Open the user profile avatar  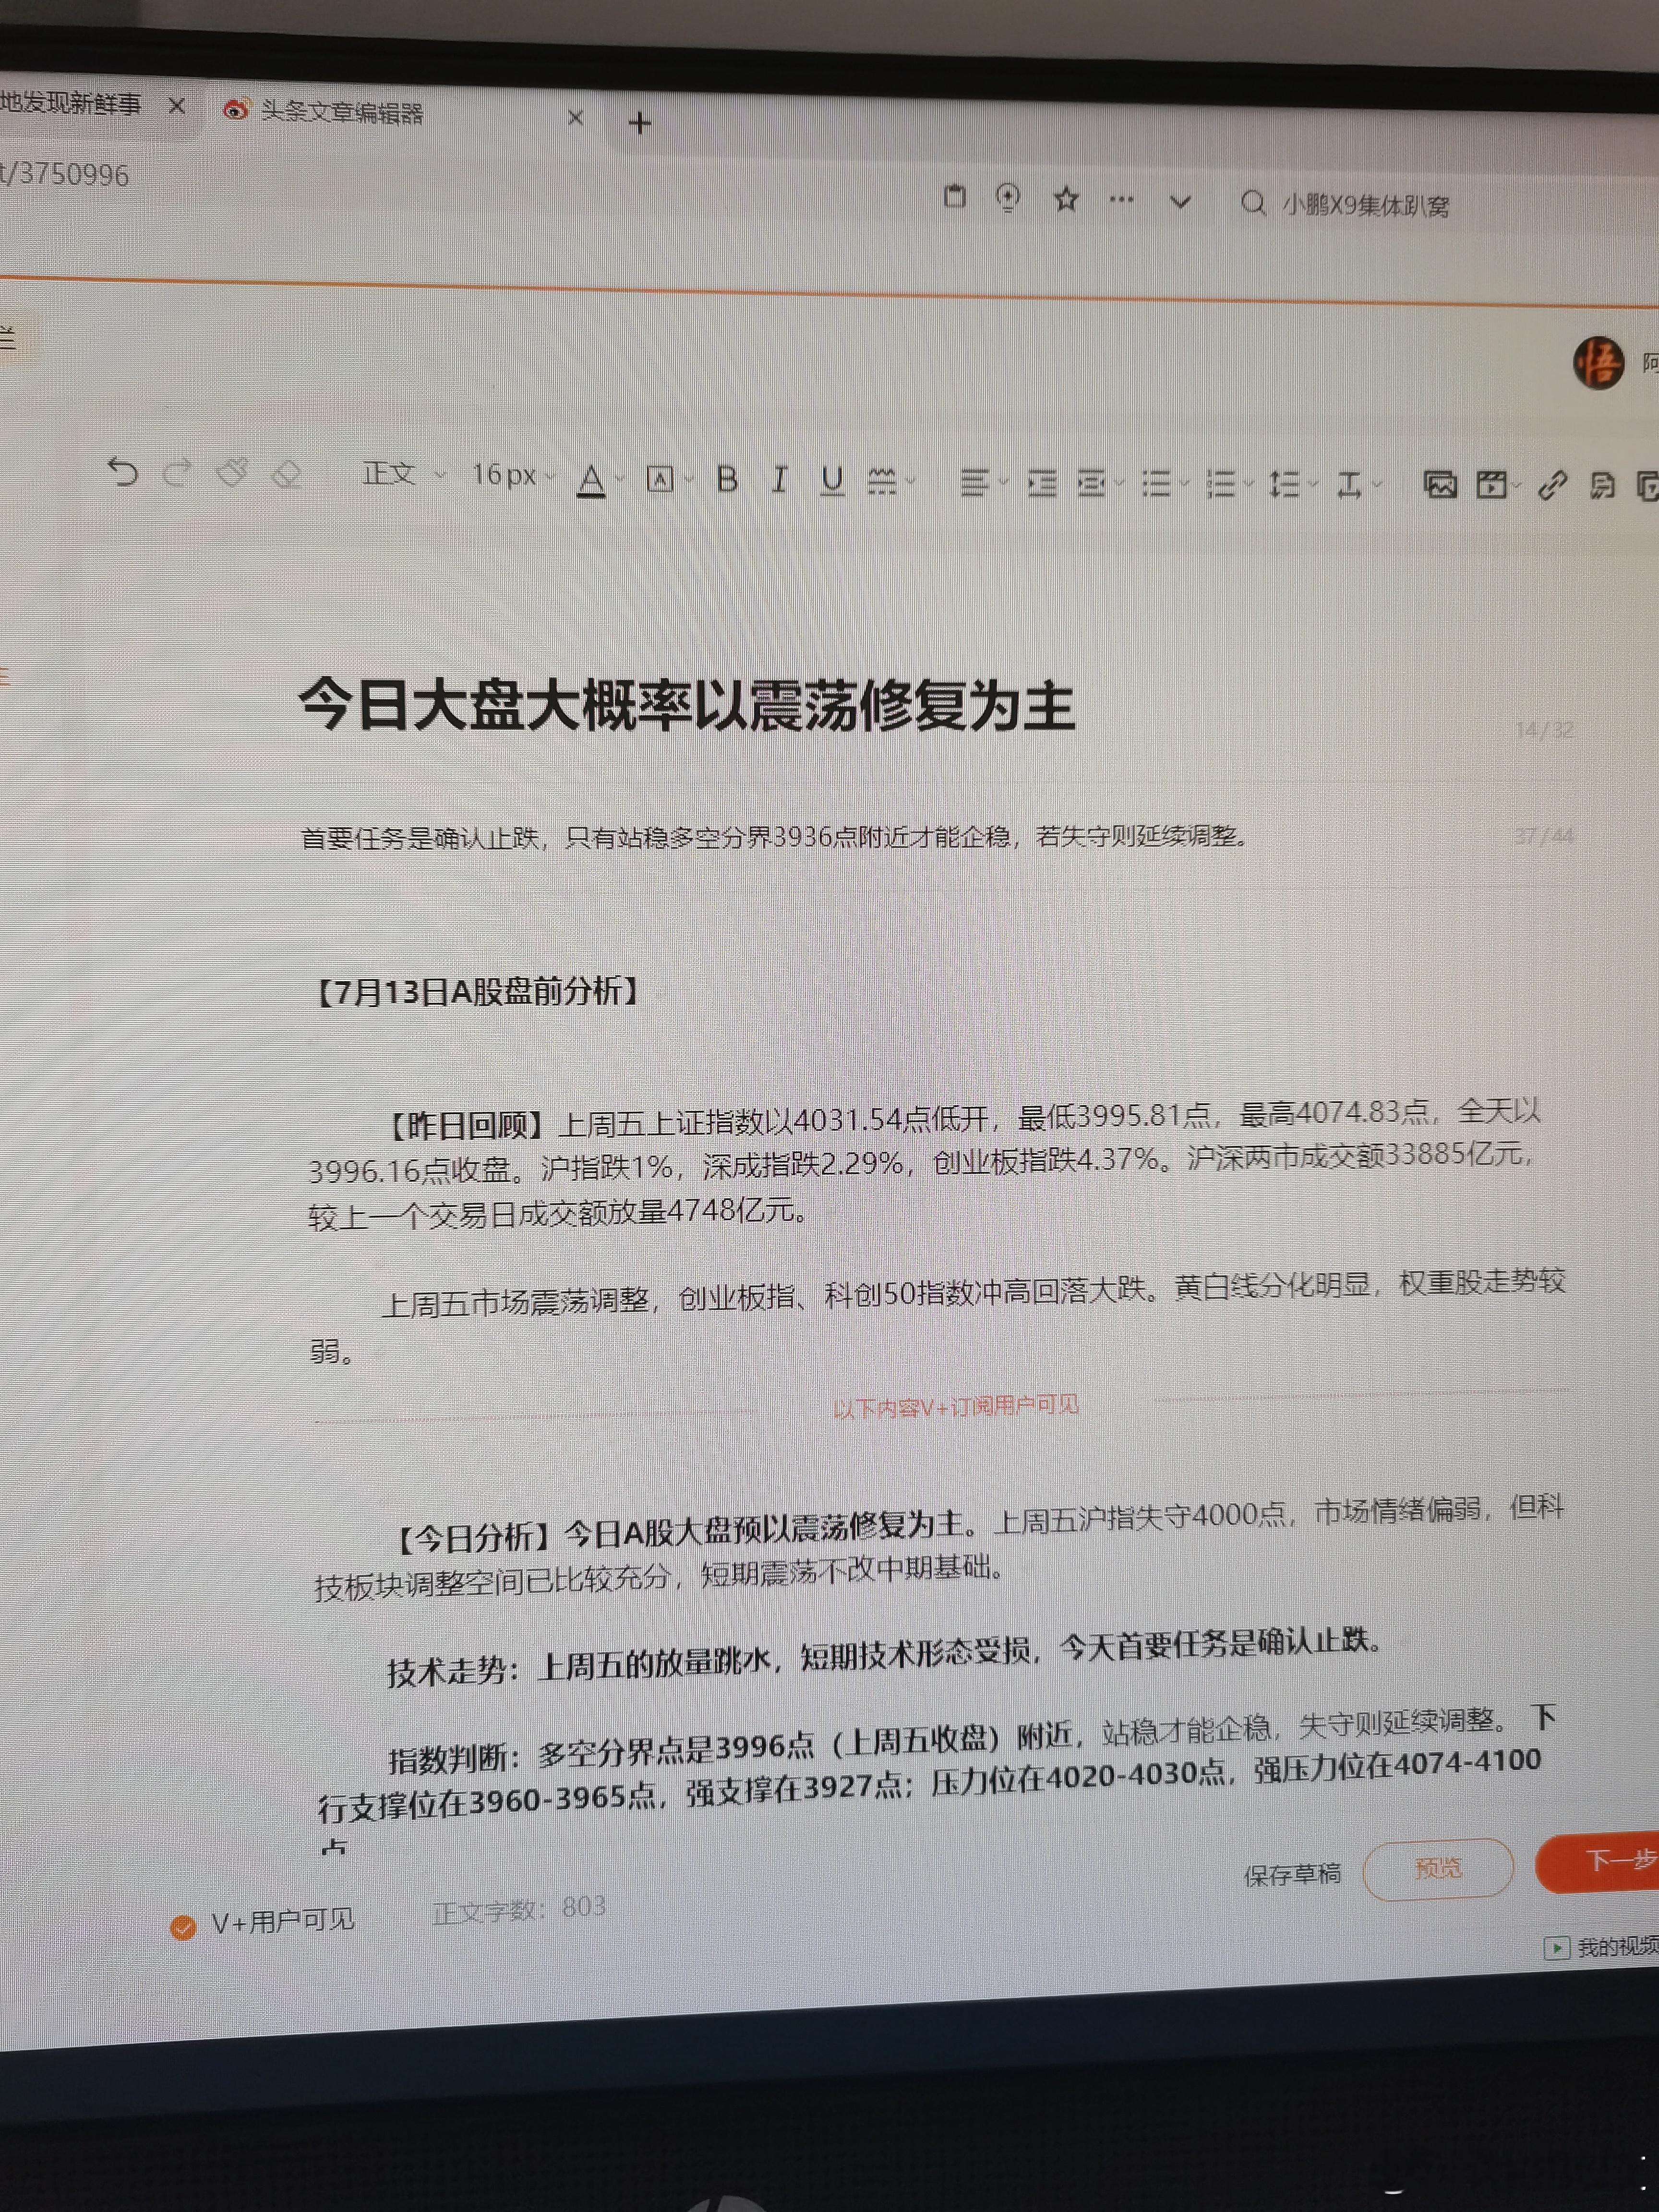pyautogui.click(x=1598, y=362)
